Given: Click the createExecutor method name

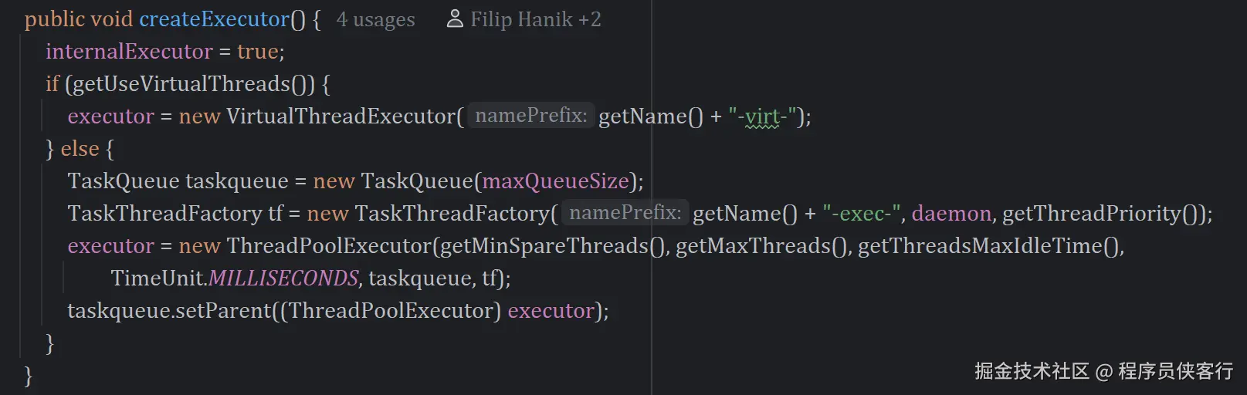Looking at the screenshot, I should [214, 19].
